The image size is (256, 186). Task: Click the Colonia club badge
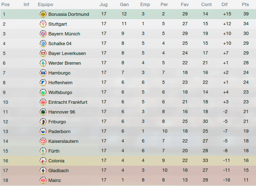(43, 161)
